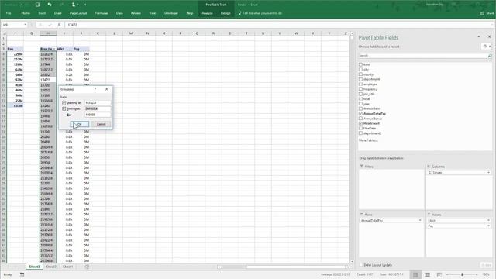Click the More Tables link

pyautogui.click(x=368, y=140)
